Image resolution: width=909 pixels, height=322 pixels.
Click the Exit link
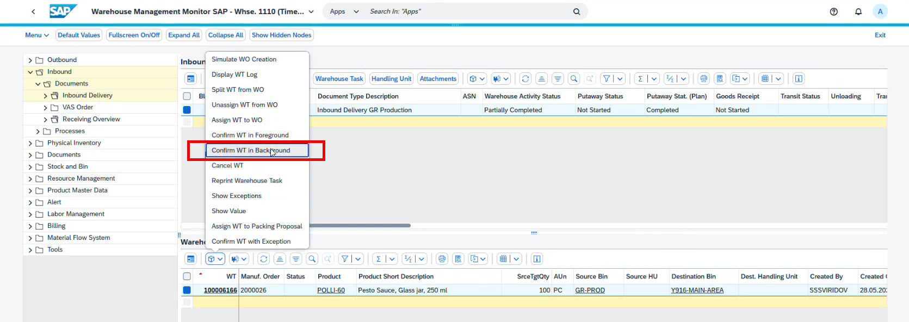pyautogui.click(x=880, y=35)
